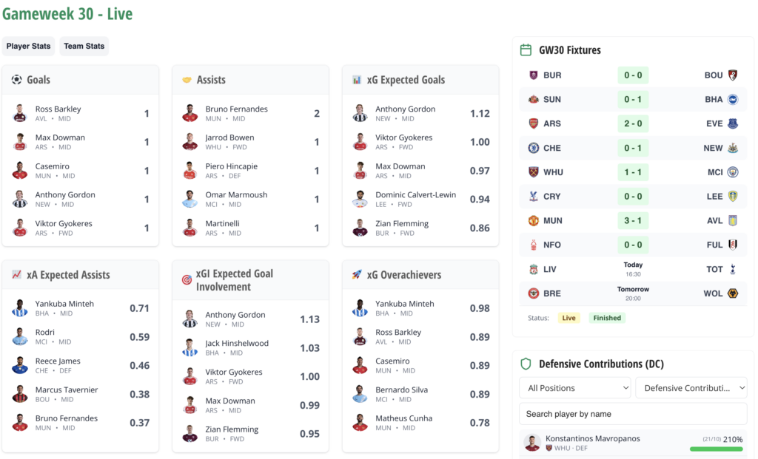Click the xG Expected Goals chart icon

(357, 80)
